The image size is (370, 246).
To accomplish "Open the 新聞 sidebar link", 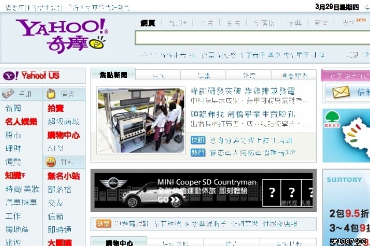I will pos(13,108).
